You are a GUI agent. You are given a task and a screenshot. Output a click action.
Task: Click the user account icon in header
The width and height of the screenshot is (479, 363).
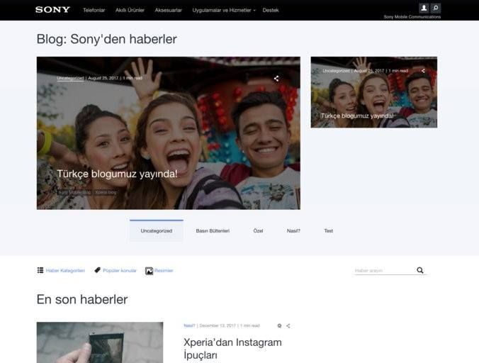(x=424, y=8)
